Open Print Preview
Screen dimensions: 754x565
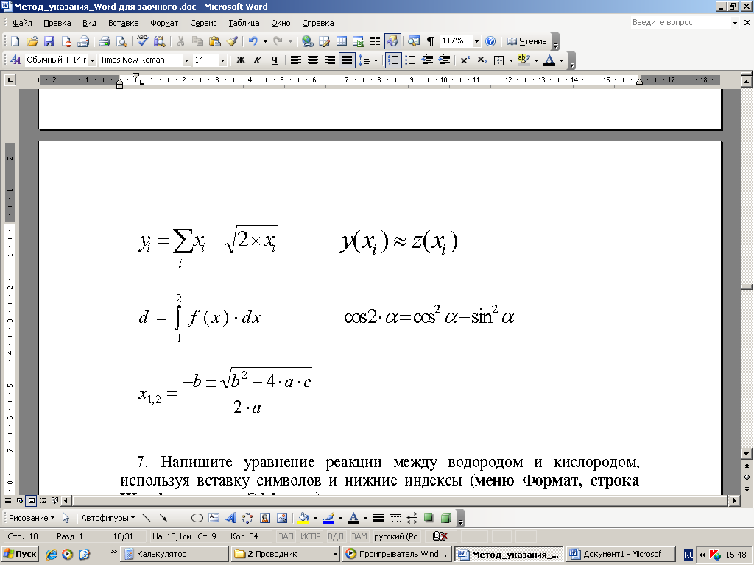[121, 41]
